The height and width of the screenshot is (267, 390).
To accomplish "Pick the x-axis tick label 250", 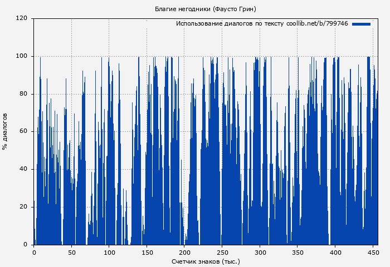I will pyautogui.click(x=222, y=252).
